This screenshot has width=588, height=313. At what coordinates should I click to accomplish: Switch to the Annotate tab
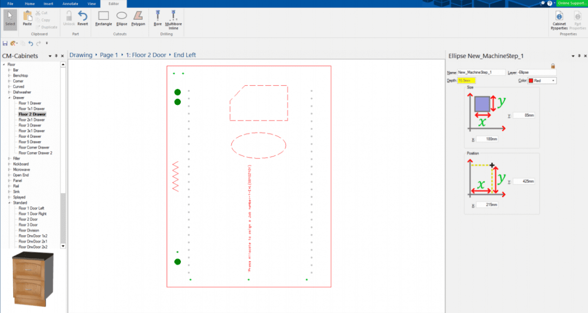pos(70,3)
